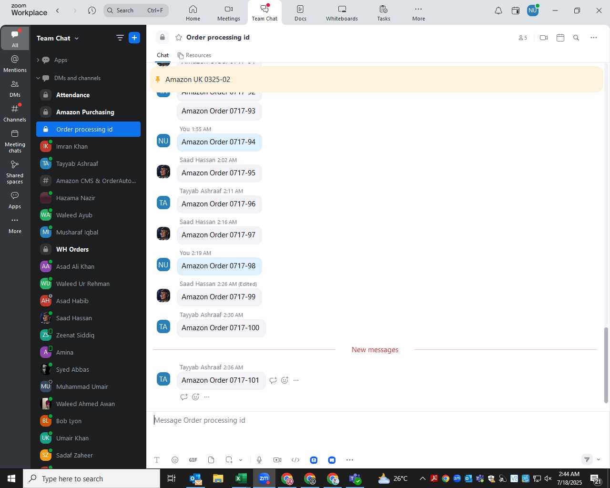Open more composer options ellipsis

click(350, 460)
